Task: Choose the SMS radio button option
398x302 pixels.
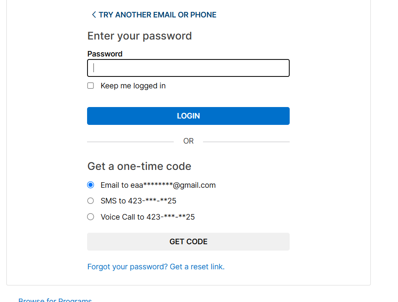Action: click(90, 201)
